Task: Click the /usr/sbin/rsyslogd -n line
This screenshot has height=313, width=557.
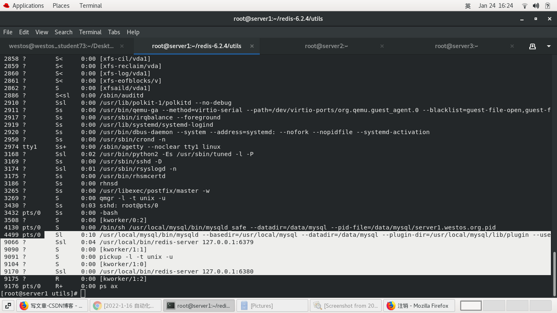Action: pyautogui.click(x=90, y=169)
